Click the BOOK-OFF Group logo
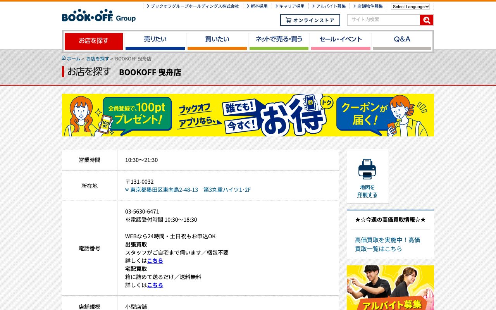The image size is (496, 310). click(99, 15)
